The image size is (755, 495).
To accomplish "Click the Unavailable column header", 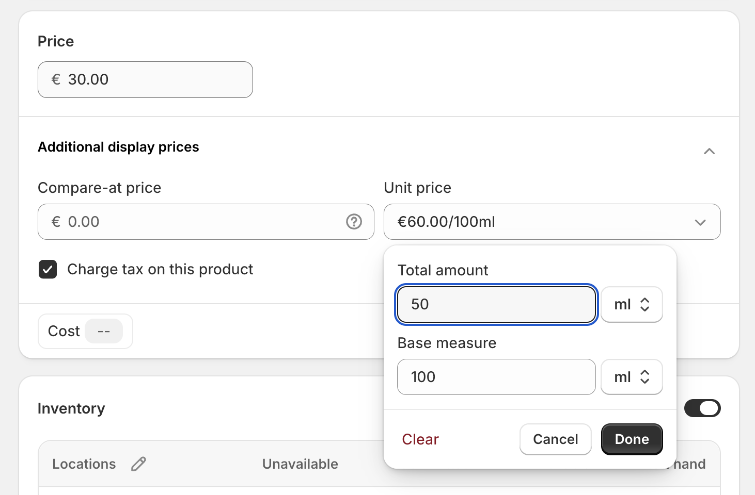I will pyautogui.click(x=300, y=464).
